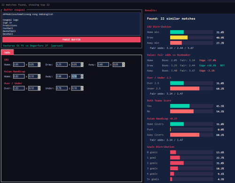The height and width of the screenshot is (183, 235).
Task: Click the yellow Draw distribution bar
Action: point(179,38)
